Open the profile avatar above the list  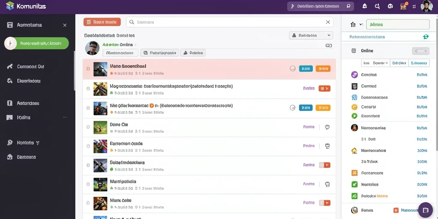(92, 48)
